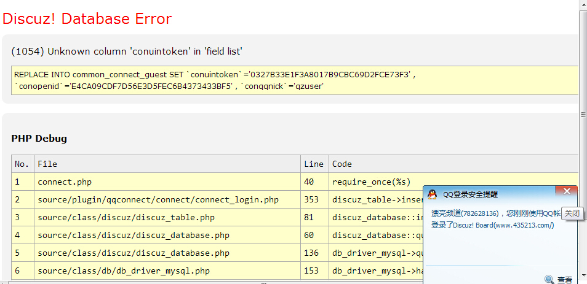Click the PHP Debug section heading
587x284 pixels.
[39, 138]
